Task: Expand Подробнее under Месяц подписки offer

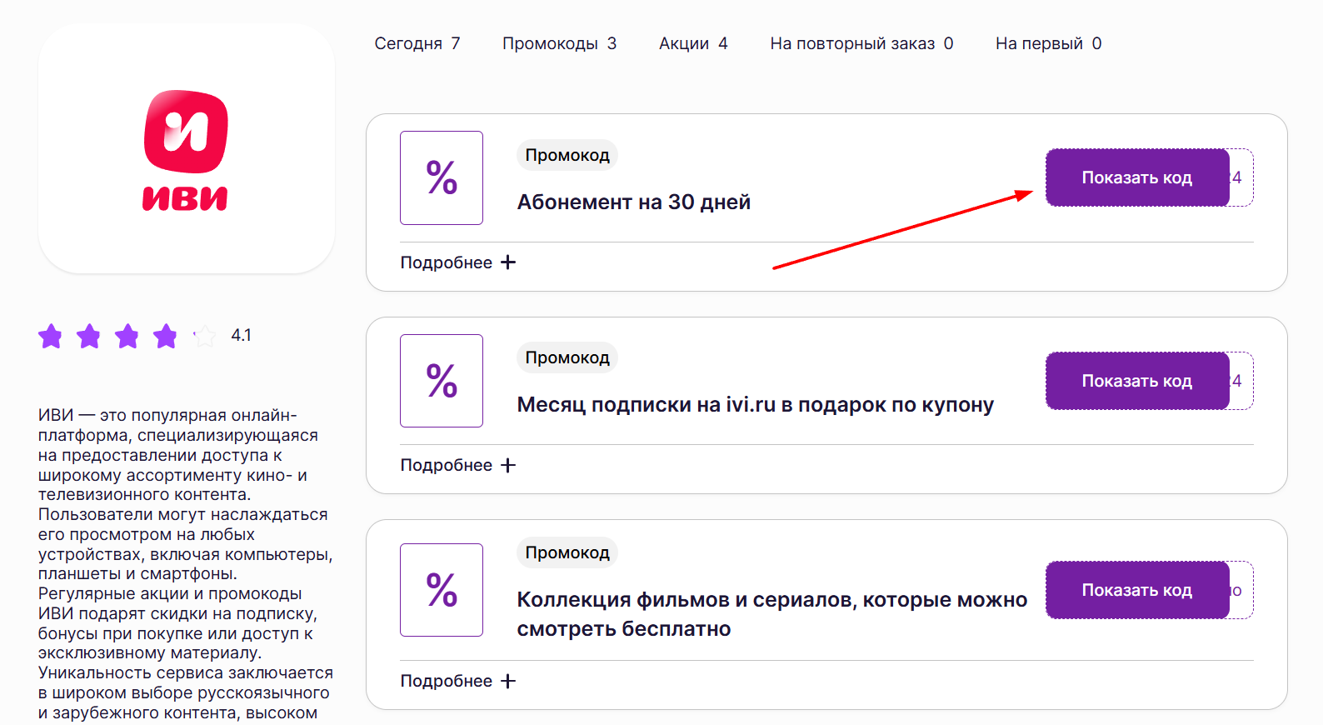Action: point(458,465)
